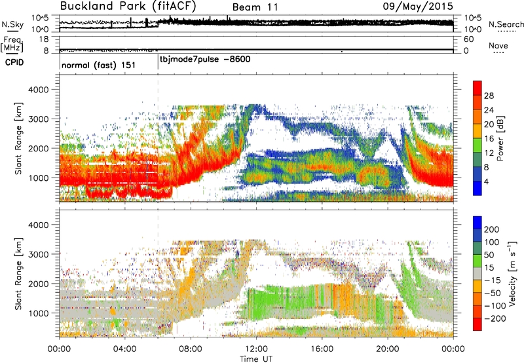Click the "-200" label on the velocity colorbar

tap(495, 318)
